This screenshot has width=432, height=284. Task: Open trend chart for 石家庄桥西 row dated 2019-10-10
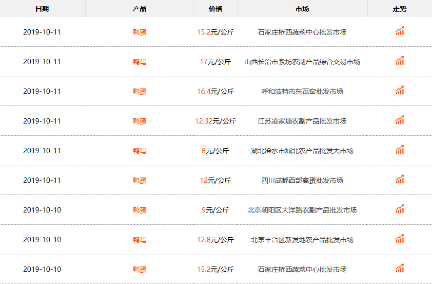[x=399, y=268]
